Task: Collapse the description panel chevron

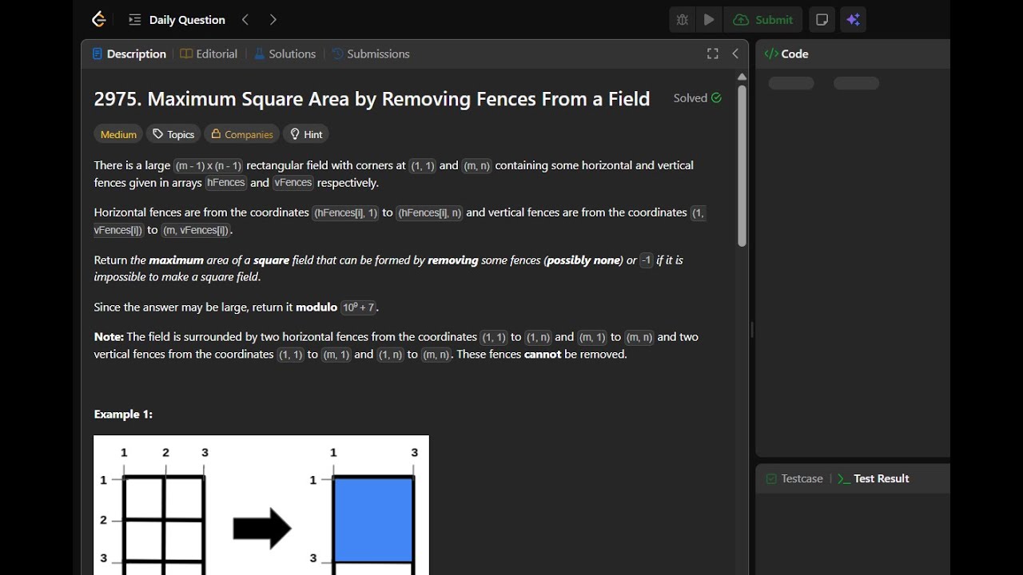Action: pos(735,54)
